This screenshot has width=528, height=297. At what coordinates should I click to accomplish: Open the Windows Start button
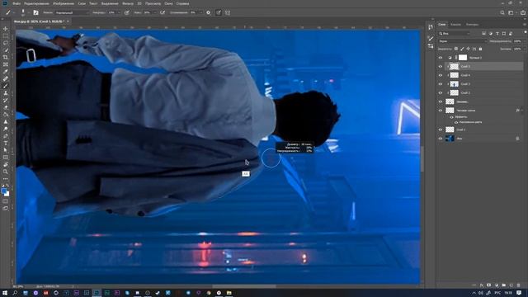[5, 293]
